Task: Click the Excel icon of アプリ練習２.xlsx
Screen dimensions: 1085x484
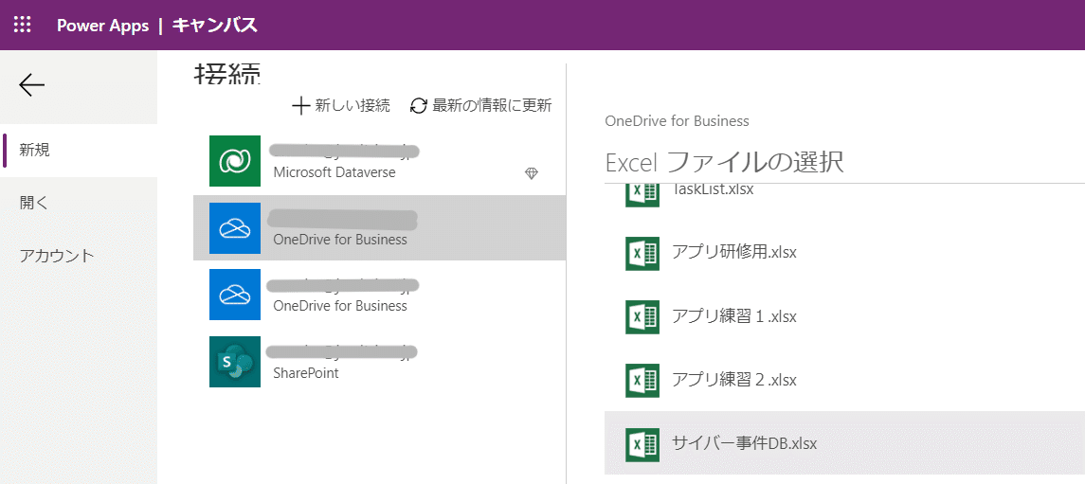Action: [642, 380]
